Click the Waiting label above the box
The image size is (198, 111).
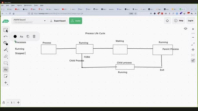pyautogui.click(x=120, y=41)
